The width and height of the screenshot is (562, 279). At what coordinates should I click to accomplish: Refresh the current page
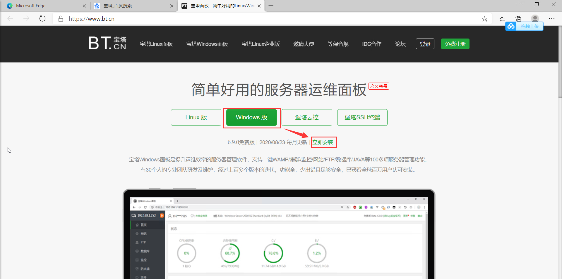click(42, 19)
